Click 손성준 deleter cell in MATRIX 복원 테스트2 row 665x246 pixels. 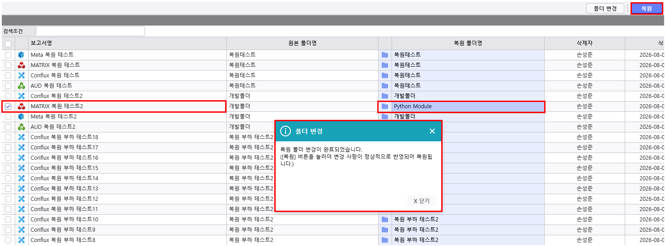pos(584,106)
